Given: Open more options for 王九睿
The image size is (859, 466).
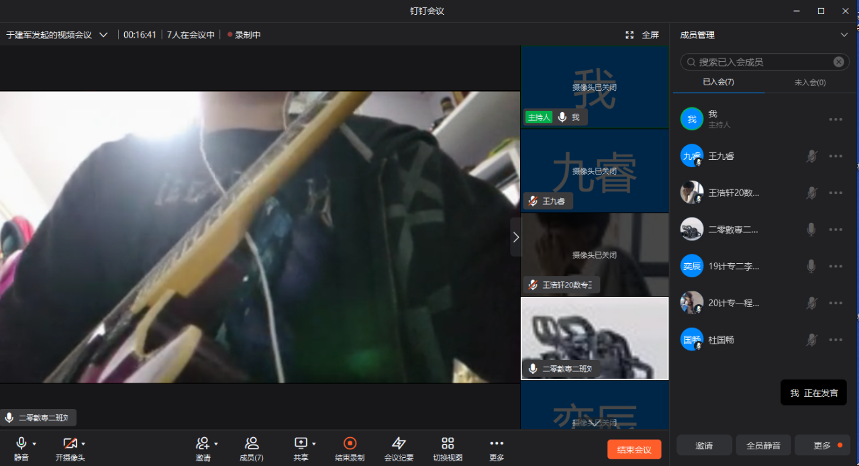Looking at the screenshot, I should 836,156.
